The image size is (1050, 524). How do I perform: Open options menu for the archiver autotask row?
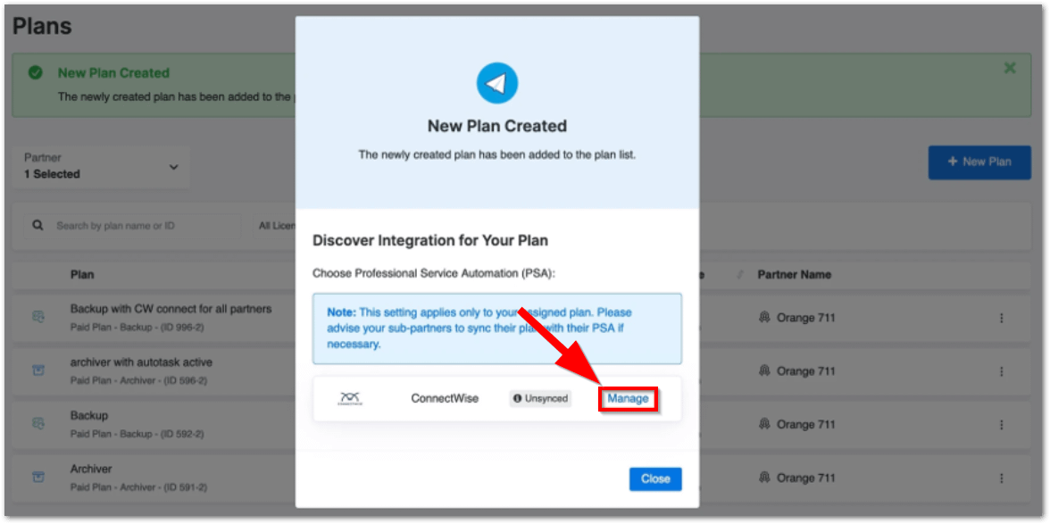point(1001,371)
